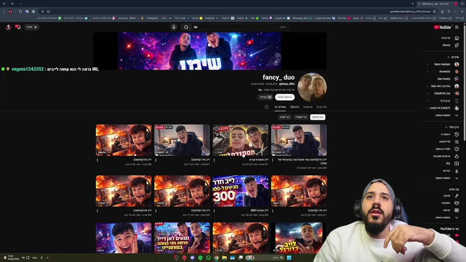This screenshot has height=262, width=466.
Task: Select the newest sort chip
Action: pos(317,117)
